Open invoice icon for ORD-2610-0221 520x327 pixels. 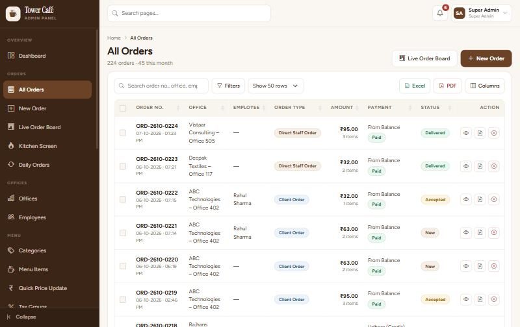click(480, 232)
